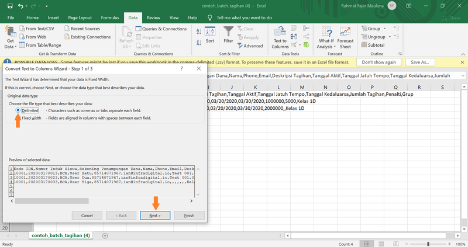
Task: Open Customize Quick Access Toolbar dropdown
Action: 47,6
